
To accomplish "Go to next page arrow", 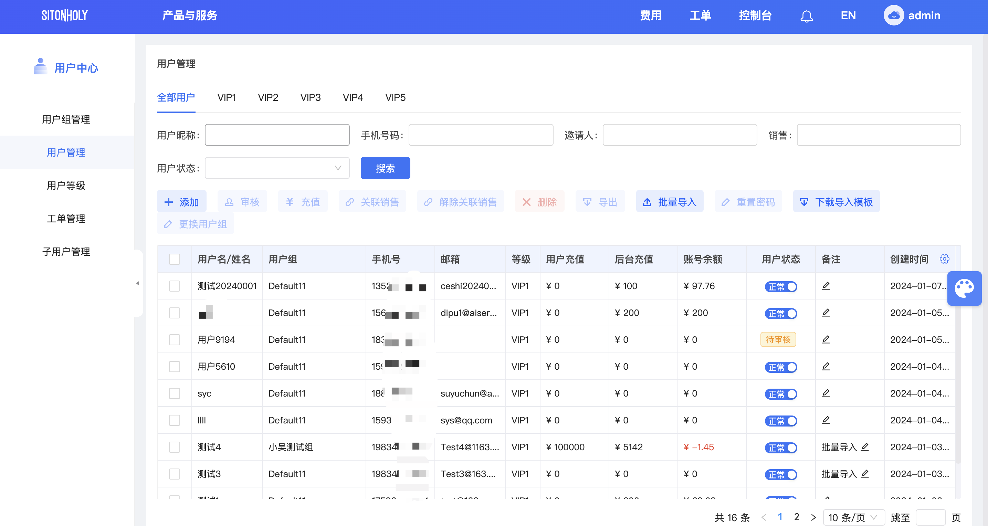I will 813,517.
